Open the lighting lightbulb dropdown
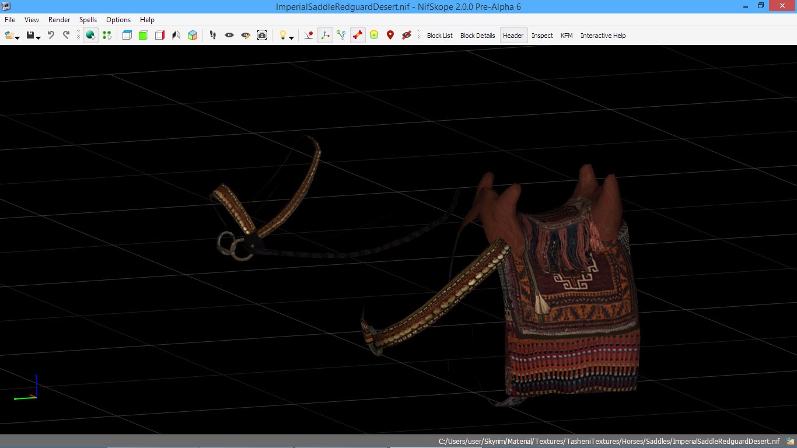Image resolution: width=797 pixels, height=448 pixels. (x=291, y=37)
